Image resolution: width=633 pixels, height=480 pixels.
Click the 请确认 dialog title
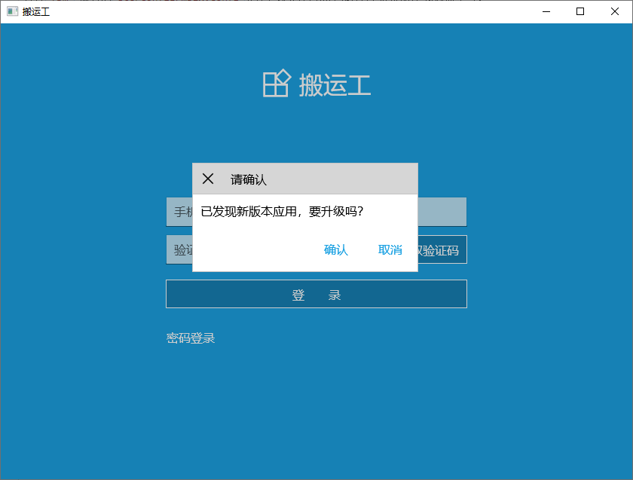tap(248, 179)
